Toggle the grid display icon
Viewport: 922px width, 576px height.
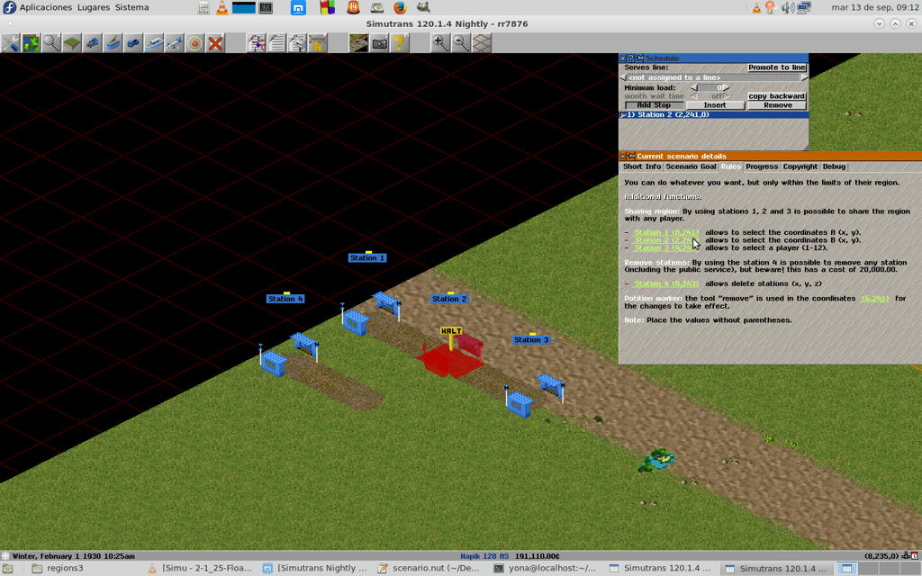(482, 43)
